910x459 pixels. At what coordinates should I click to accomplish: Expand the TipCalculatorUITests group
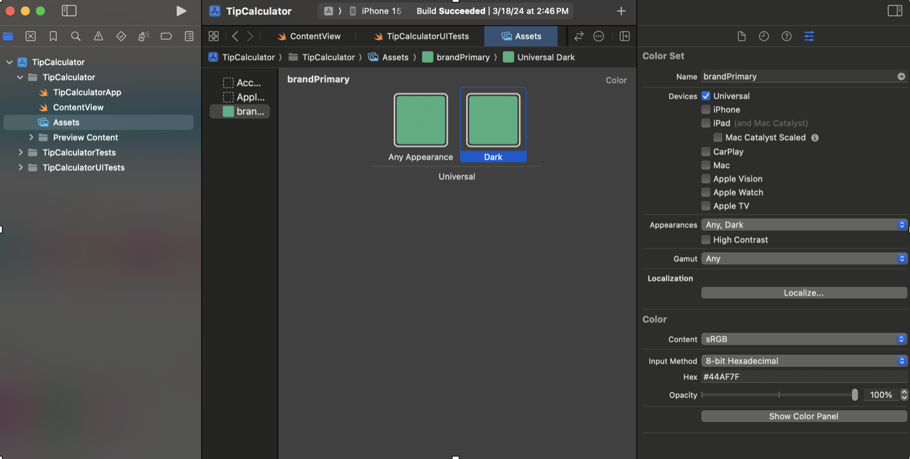(20, 167)
